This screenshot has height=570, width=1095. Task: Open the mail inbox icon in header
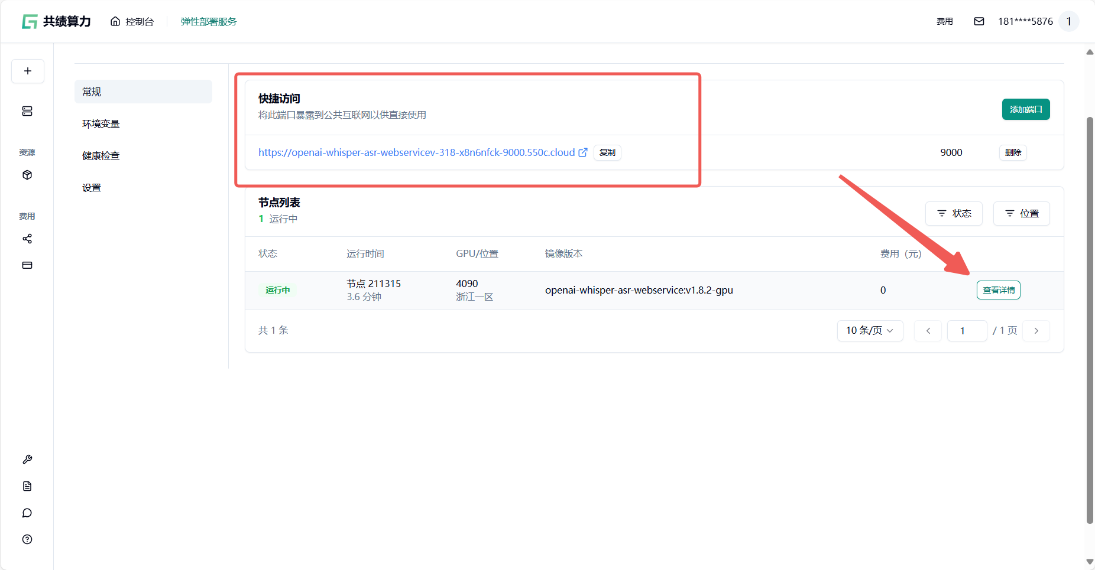pos(979,21)
